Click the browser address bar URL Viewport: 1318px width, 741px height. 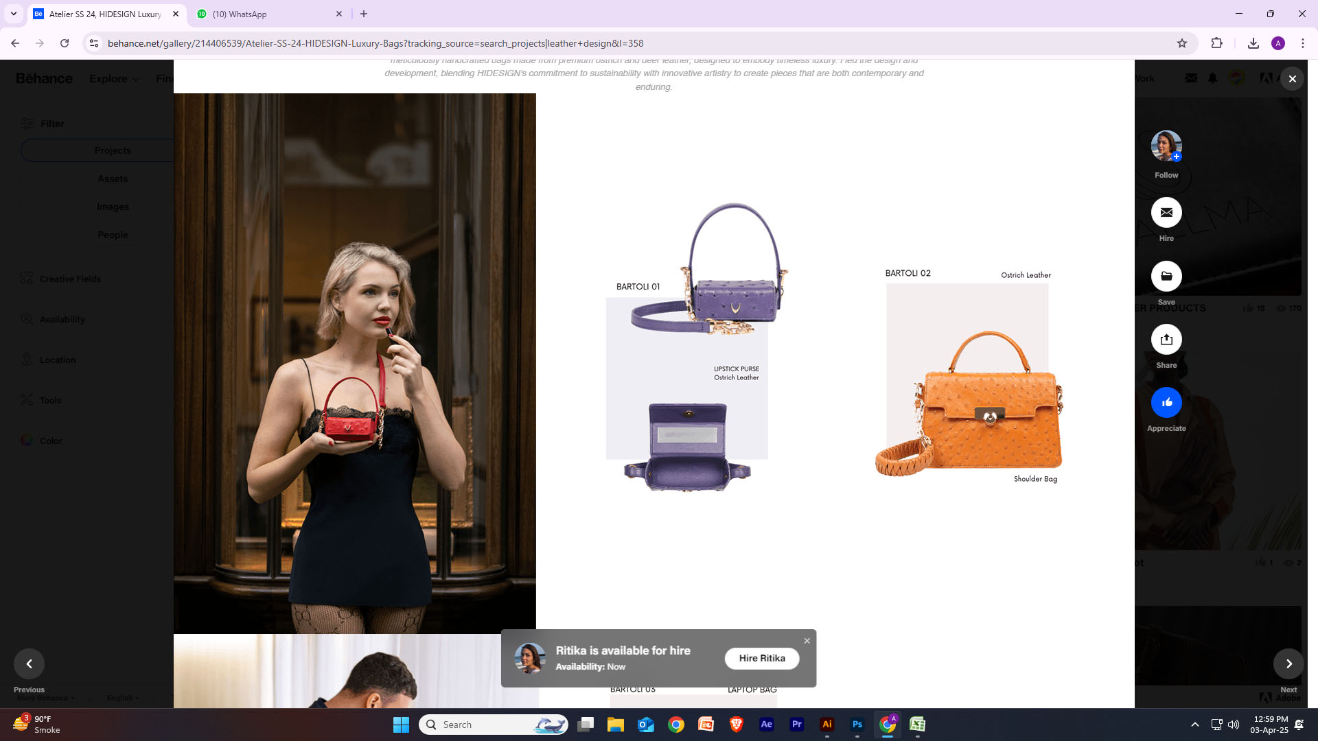[375, 43]
